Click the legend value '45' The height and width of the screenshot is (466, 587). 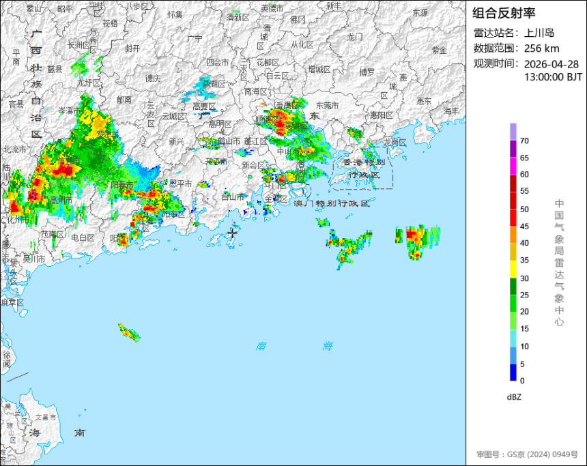point(524,226)
